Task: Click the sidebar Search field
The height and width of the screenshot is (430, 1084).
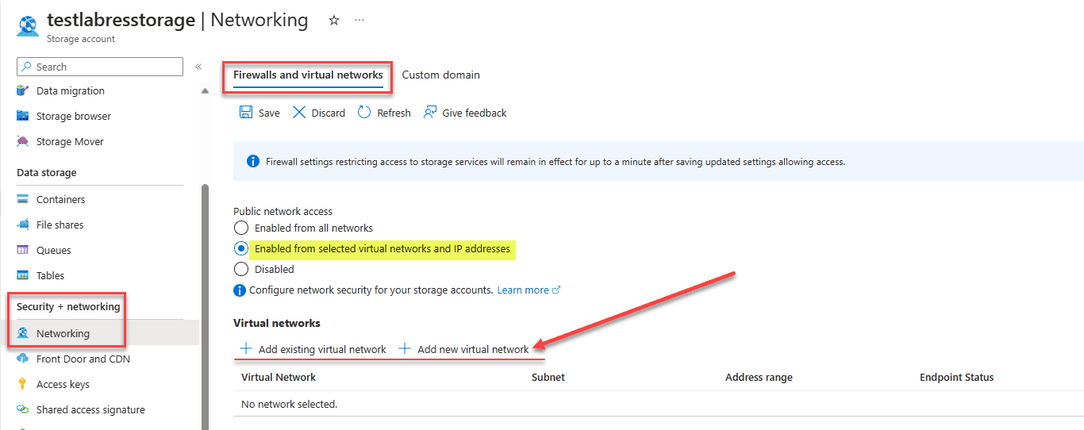Action: coord(100,67)
